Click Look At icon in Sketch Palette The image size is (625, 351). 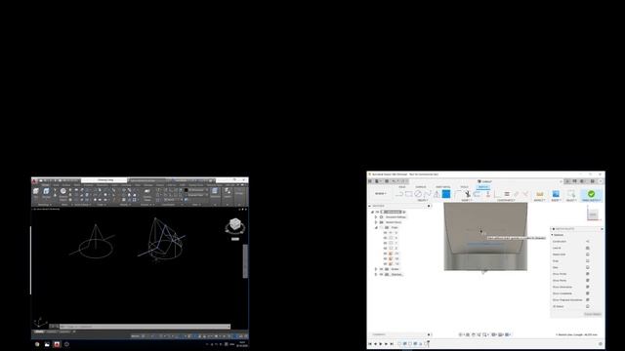point(588,248)
